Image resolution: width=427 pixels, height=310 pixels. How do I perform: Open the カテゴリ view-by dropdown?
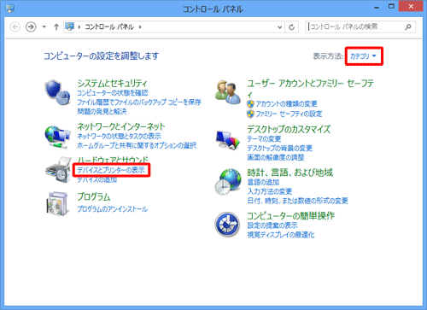click(364, 56)
